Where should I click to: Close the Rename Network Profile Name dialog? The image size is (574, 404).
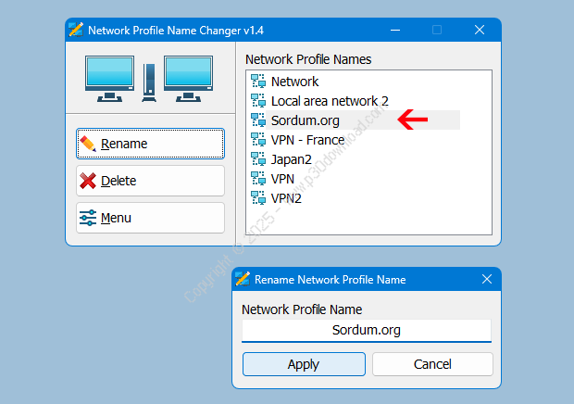coord(486,279)
